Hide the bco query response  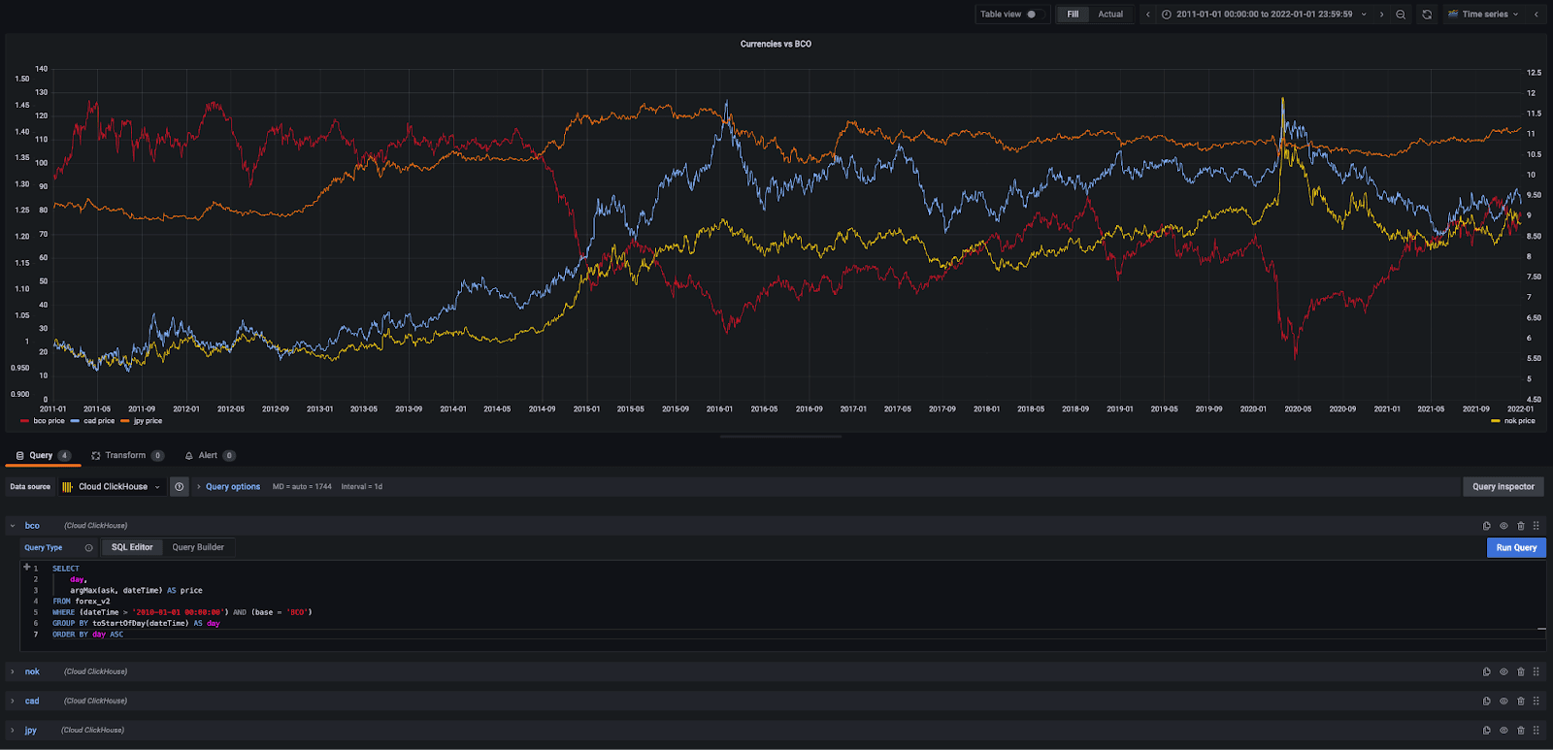click(1503, 526)
